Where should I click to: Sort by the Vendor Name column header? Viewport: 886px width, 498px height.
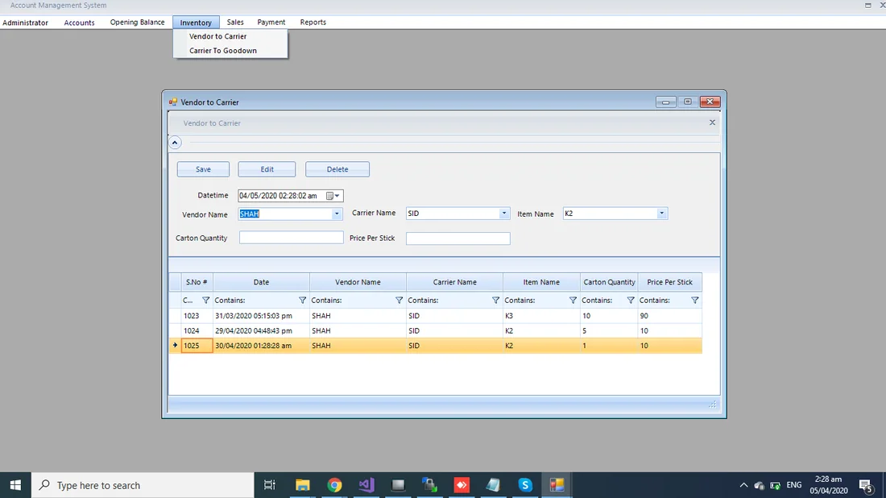click(x=358, y=282)
